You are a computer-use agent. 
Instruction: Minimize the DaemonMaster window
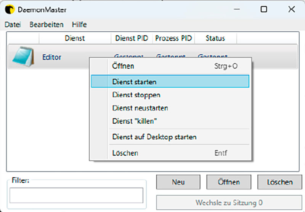click(x=237, y=9)
